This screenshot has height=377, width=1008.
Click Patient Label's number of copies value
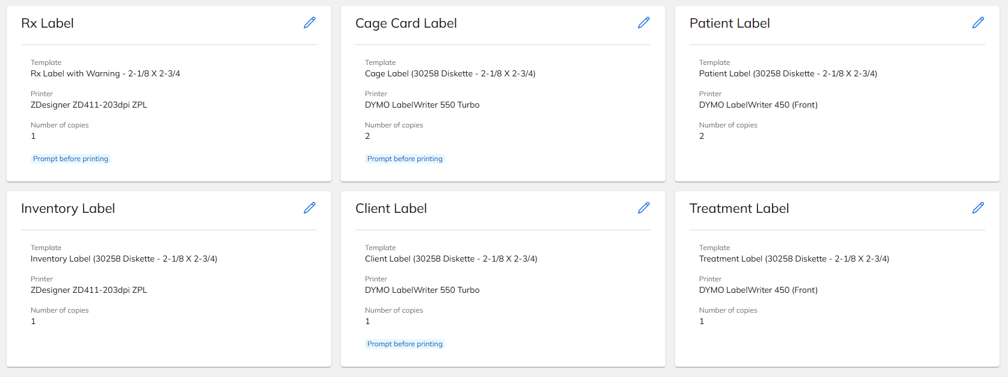702,136
